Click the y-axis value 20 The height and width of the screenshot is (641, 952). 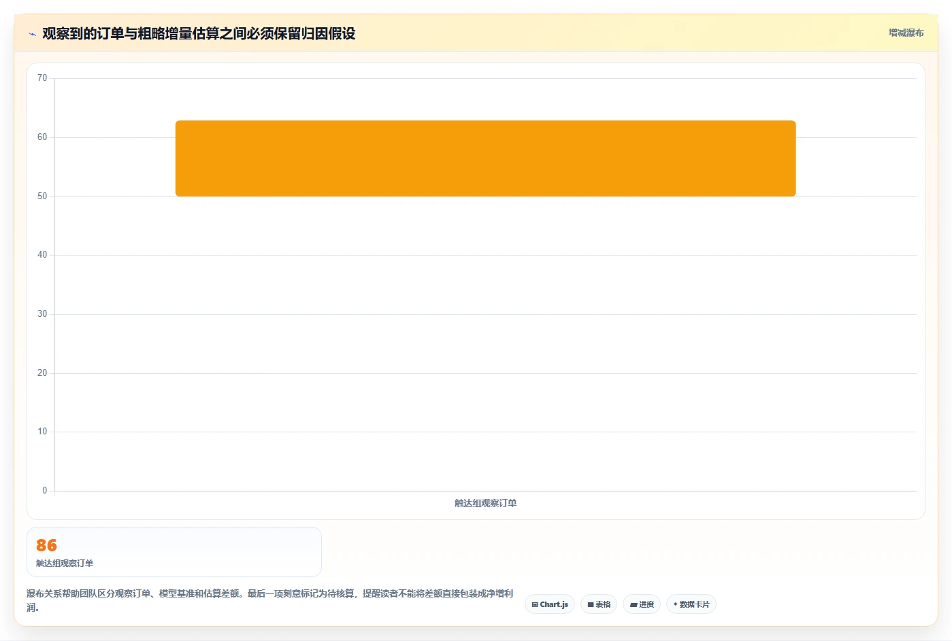42,373
